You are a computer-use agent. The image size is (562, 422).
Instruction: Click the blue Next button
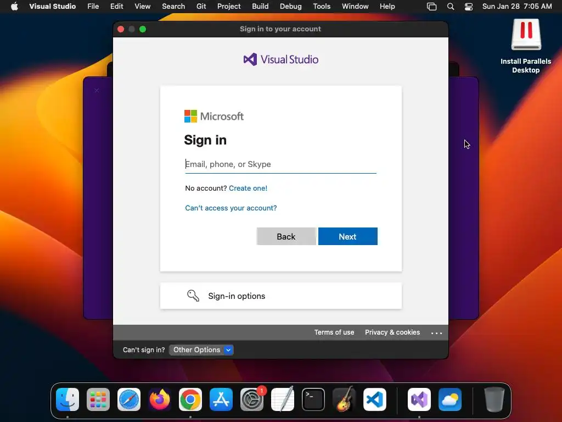[347, 236]
